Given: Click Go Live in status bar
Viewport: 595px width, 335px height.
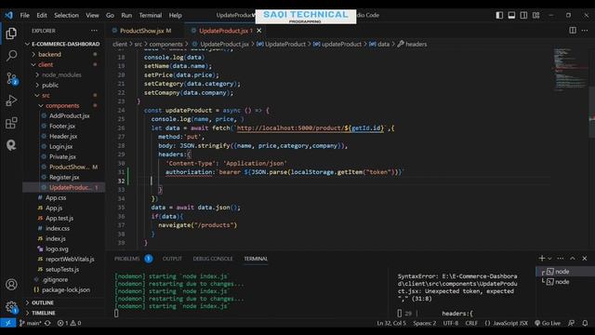Looking at the screenshot, I should tap(548, 323).
